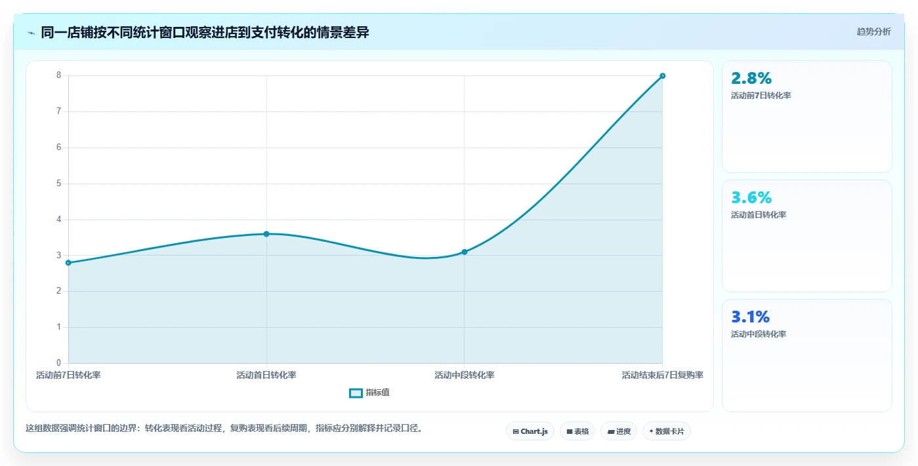This screenshot has width=918, height=466.
Task: Click the 指标值 legend text
Action: click(x=377, y=393)
